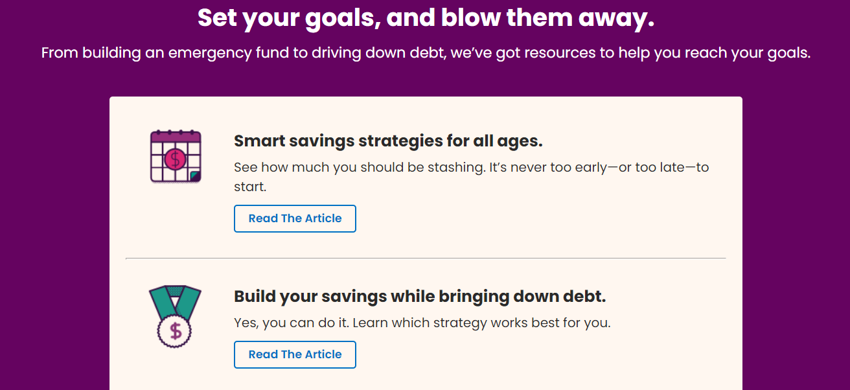Open Read The Article for smart savings strategies
Screen dimensions: 850x390
pos(295,218)
